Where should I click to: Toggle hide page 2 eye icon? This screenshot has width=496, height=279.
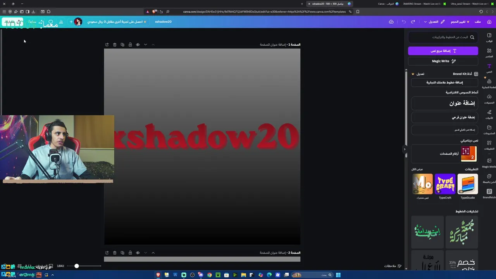pos(138,253)
